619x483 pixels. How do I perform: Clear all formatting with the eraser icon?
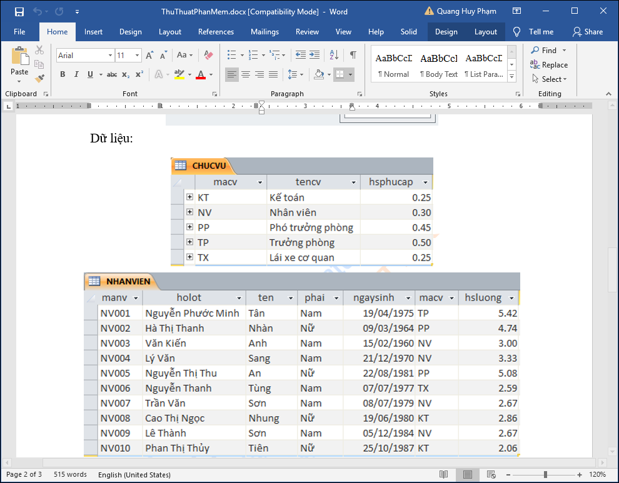(208, 55)
